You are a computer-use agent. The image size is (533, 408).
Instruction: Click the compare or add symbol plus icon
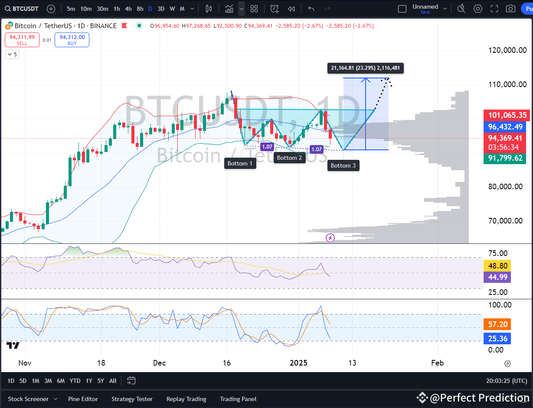click(x=51, y=9)
